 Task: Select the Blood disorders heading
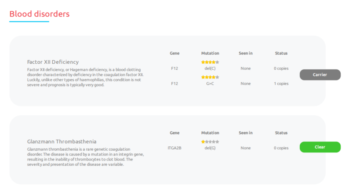pyautogui.click(x=39, y=14)
